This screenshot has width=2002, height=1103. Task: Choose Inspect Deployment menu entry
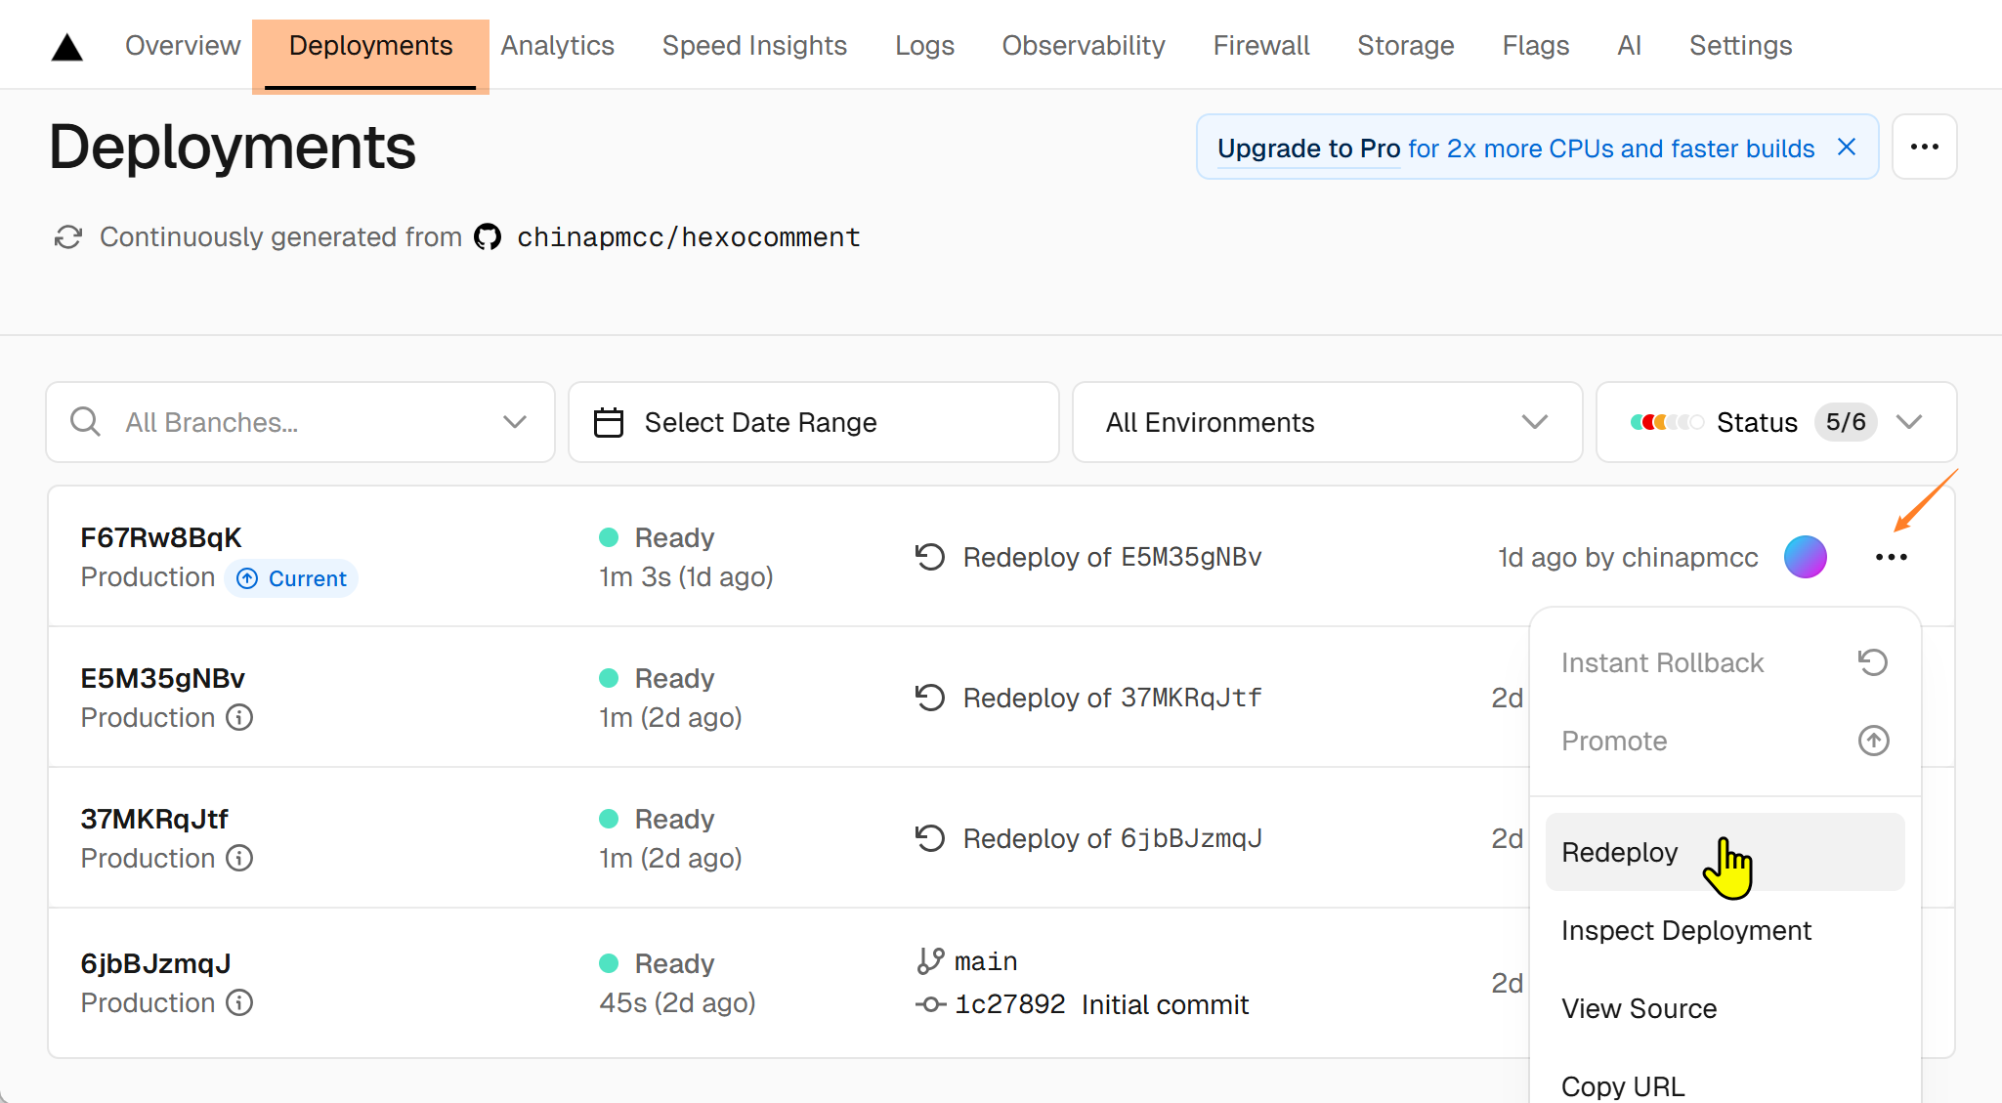[x=1685, y=931]
